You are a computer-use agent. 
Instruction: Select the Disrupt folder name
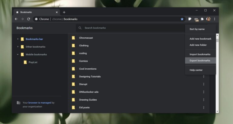(83, 84)
